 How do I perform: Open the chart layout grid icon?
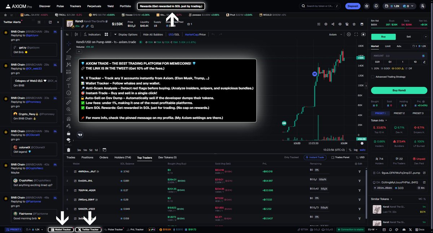[x=106, y=35]
